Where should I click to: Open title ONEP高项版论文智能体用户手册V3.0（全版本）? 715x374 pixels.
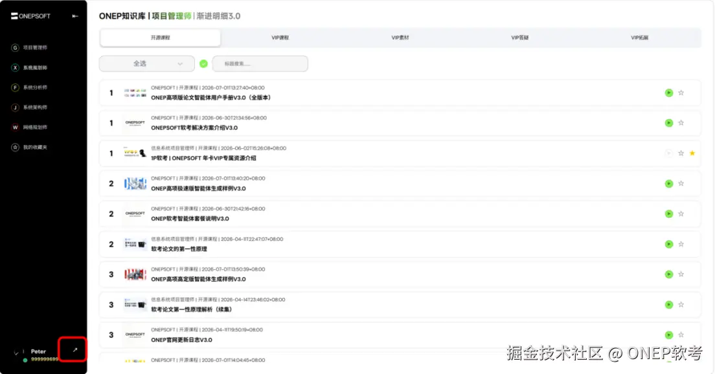(x=212, y=98)
